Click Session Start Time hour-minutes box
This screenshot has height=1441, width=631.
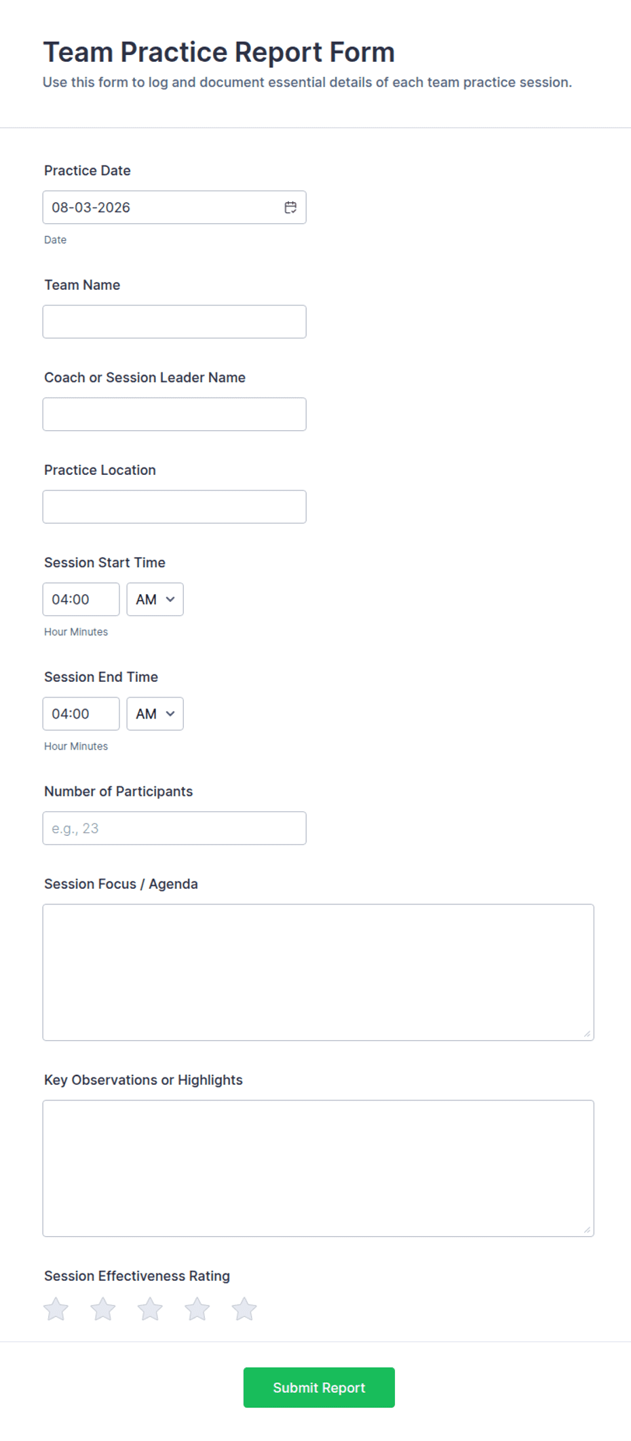point(81,599)
